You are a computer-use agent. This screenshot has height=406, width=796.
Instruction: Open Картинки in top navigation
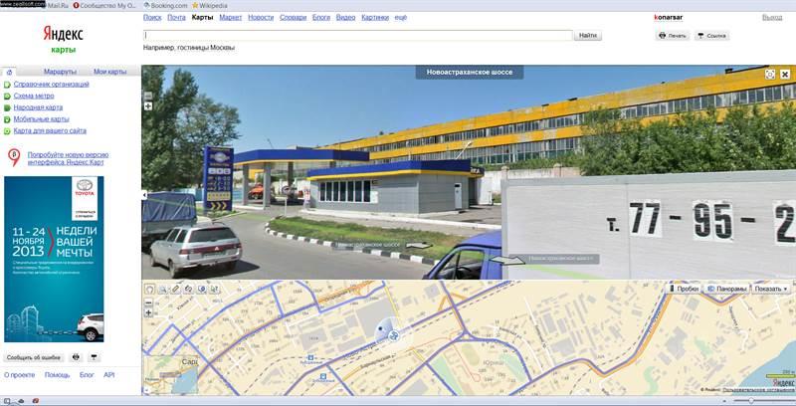click(x=375, y=17)
